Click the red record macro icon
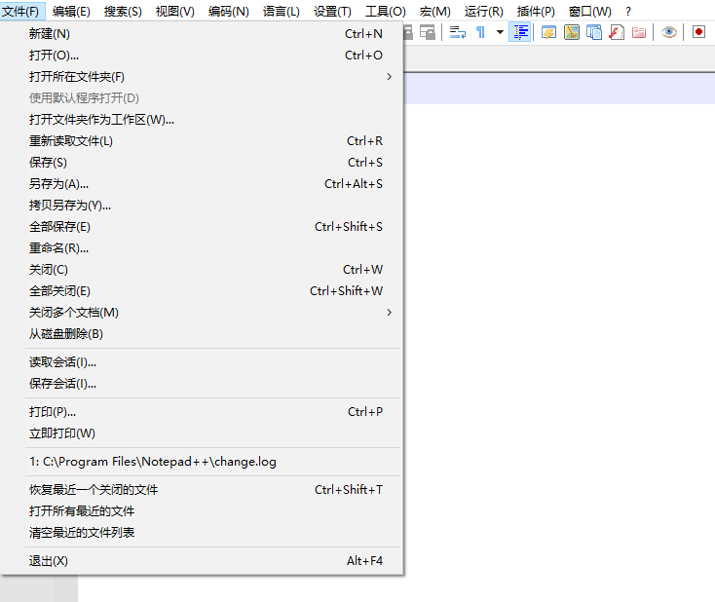715x602 pixels. click(698, 32)
